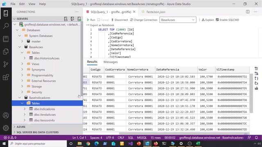Open Connections panel more actions menu
The image size is (262, 147).
77,12
